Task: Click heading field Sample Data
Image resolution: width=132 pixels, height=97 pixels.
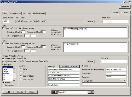Action: [64, 85]
